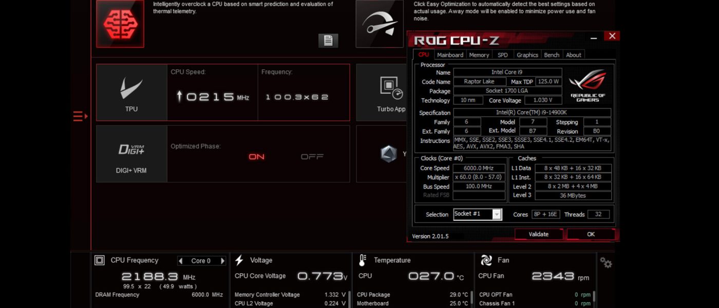Click the CPU OPT Fan row
The image size is (719, 308).
coord(535,295)
